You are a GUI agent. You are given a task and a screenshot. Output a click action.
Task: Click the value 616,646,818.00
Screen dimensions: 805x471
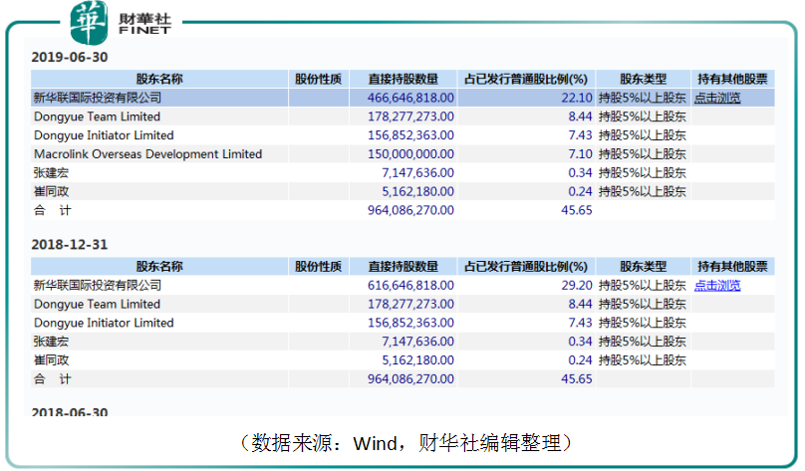(410, 285)
